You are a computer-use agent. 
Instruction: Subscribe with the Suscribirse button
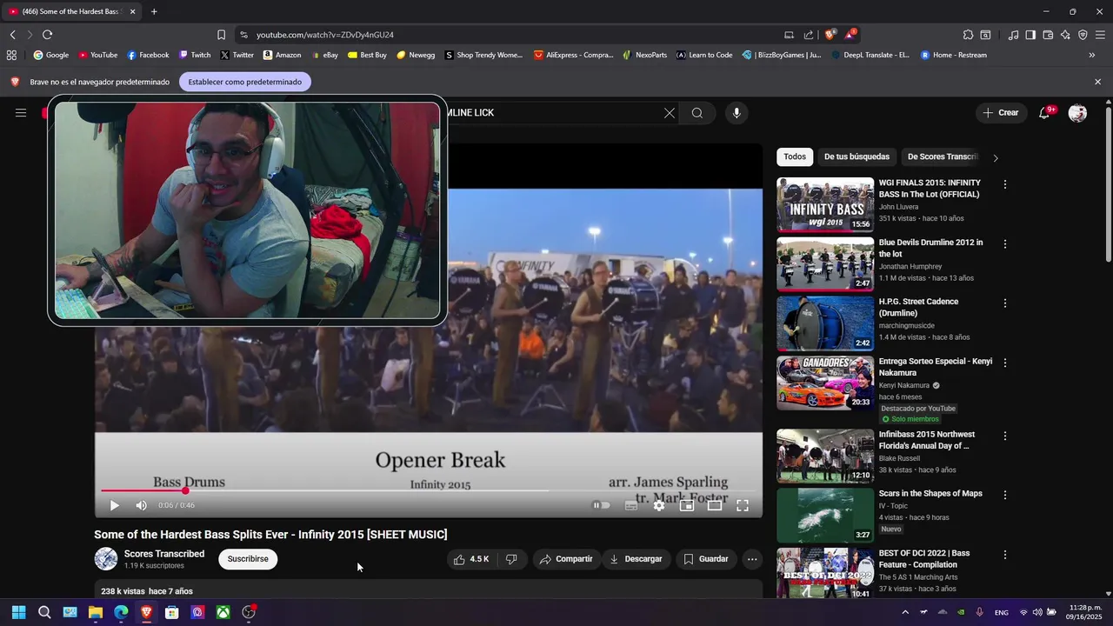coord(248,559)
